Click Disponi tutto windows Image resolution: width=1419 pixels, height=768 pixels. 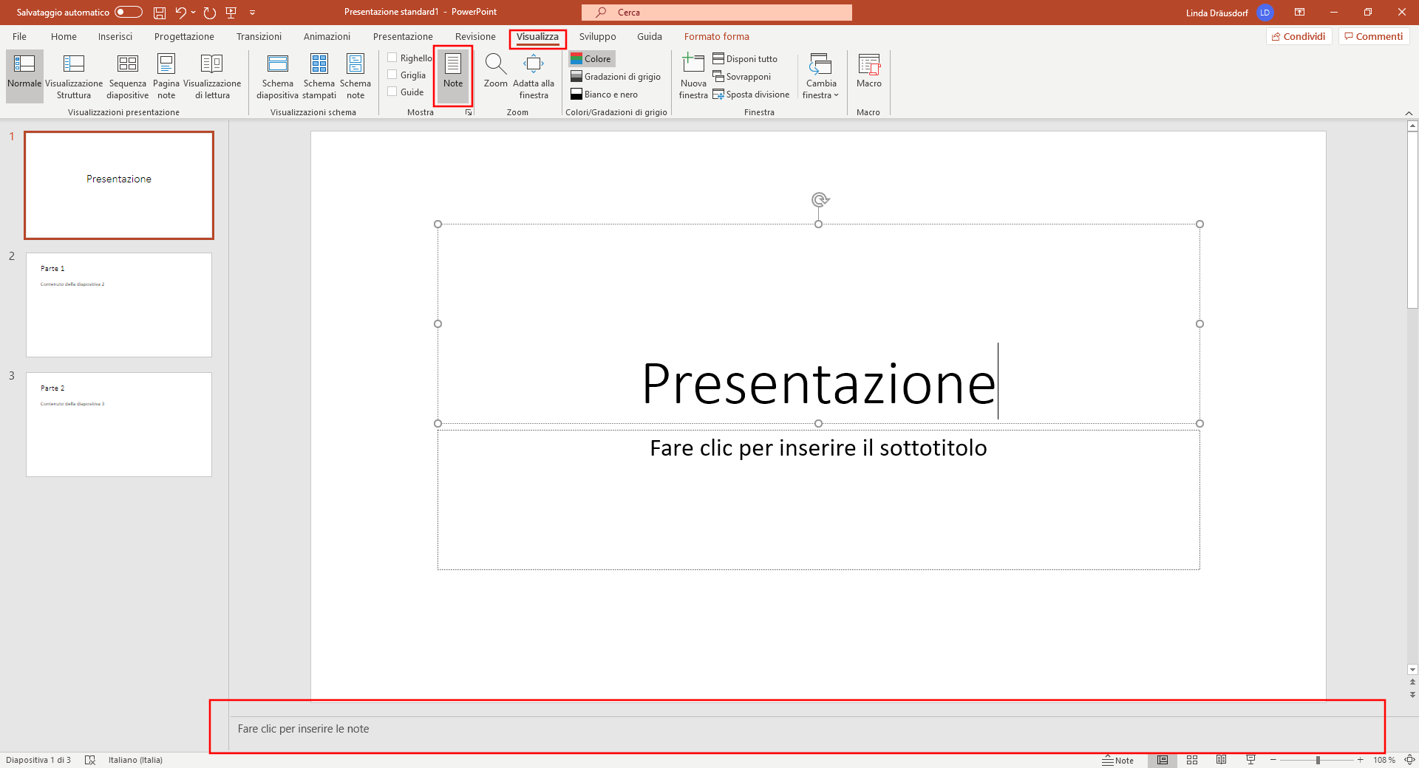(745, 59)
